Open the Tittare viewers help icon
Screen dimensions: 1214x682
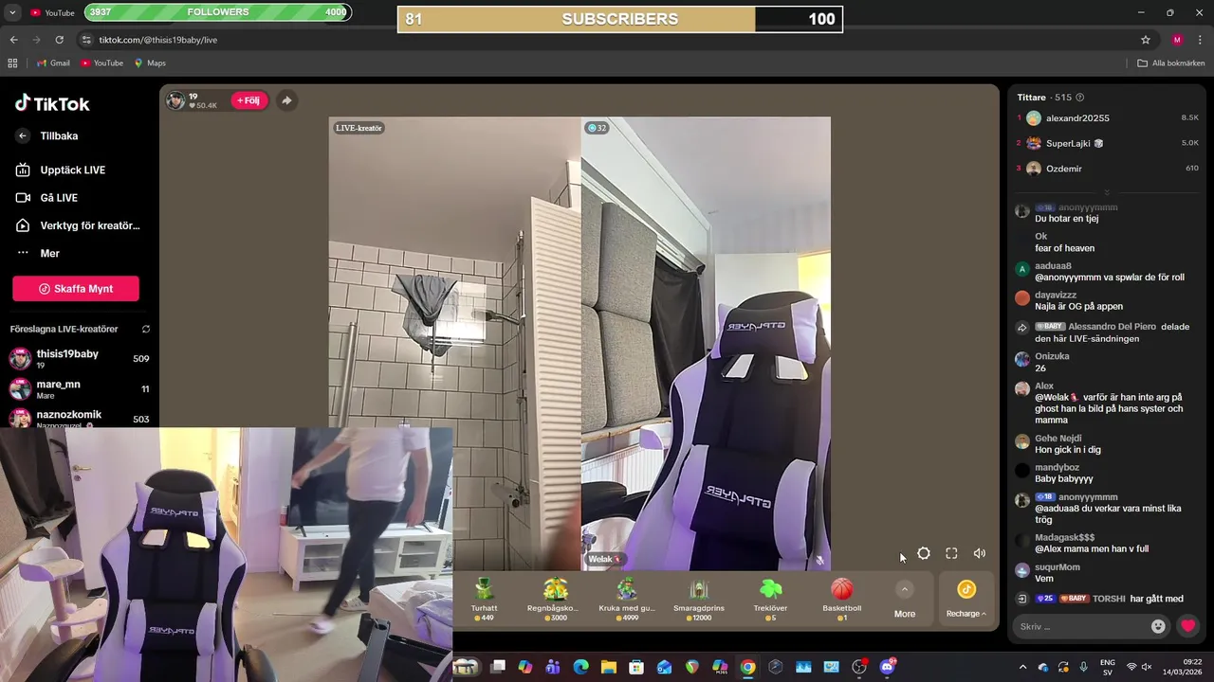pyautogui.click(x=1080, y=98)
